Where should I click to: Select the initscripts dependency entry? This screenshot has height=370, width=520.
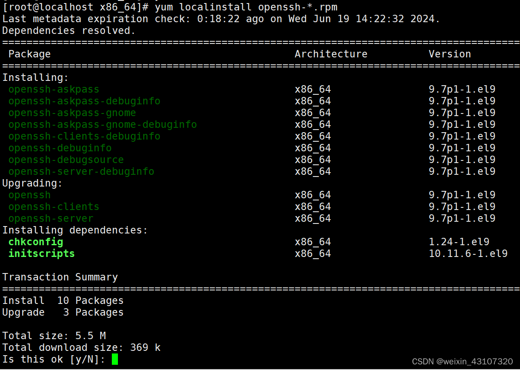[x=41, y=253]
